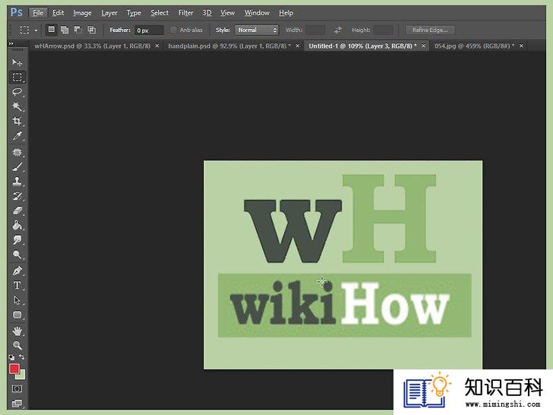553x415 pixels.
Task: Select the Move tool
Action: pyautogui.click(x=17, y=62)
